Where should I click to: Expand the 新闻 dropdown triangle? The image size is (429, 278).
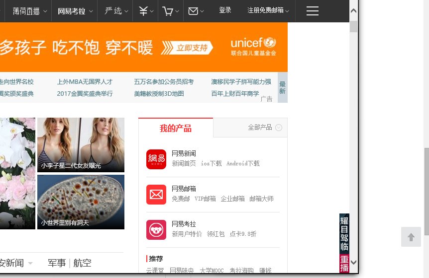[30, 263]
